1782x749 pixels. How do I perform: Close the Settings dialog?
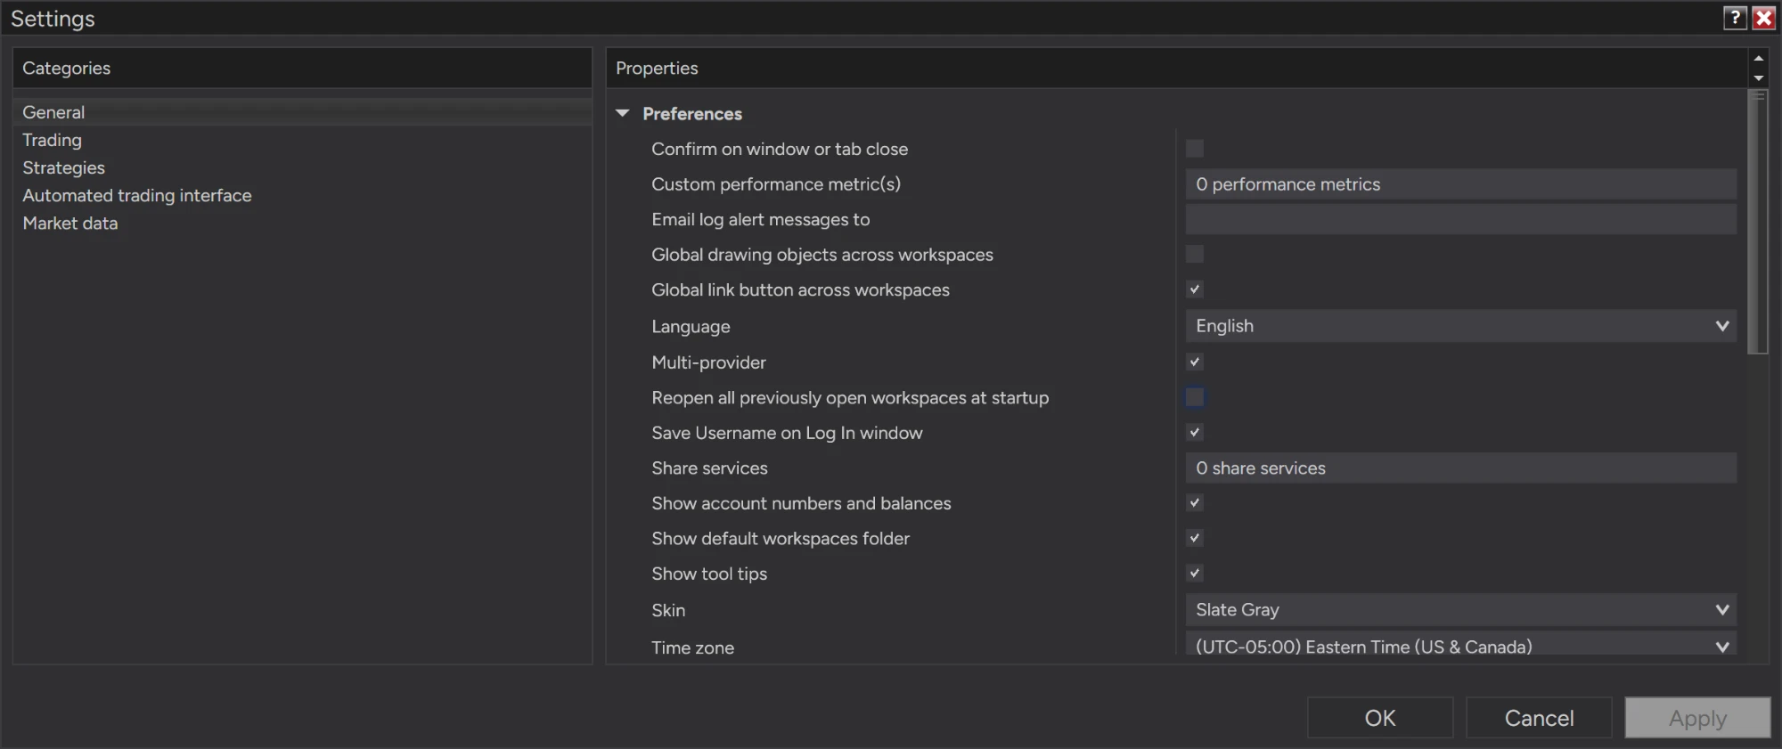(1763, 18)
